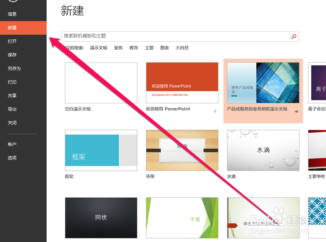The height and width of the screenshot is (242, 326).
Task: Choose the 平面 green theme thumbnail
Action: click(182, 218)
